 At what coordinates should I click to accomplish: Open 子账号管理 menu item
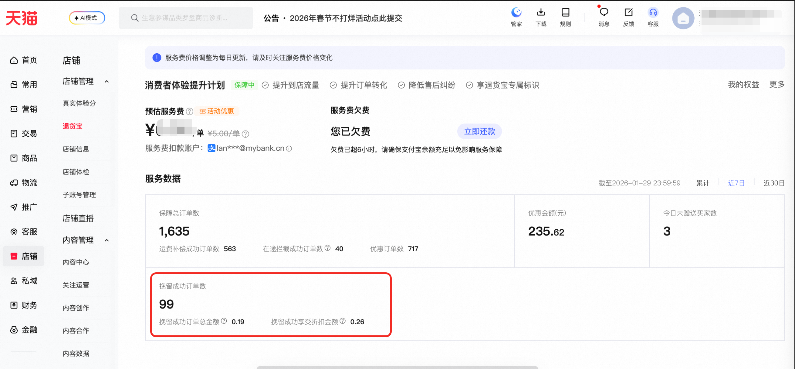79,195
